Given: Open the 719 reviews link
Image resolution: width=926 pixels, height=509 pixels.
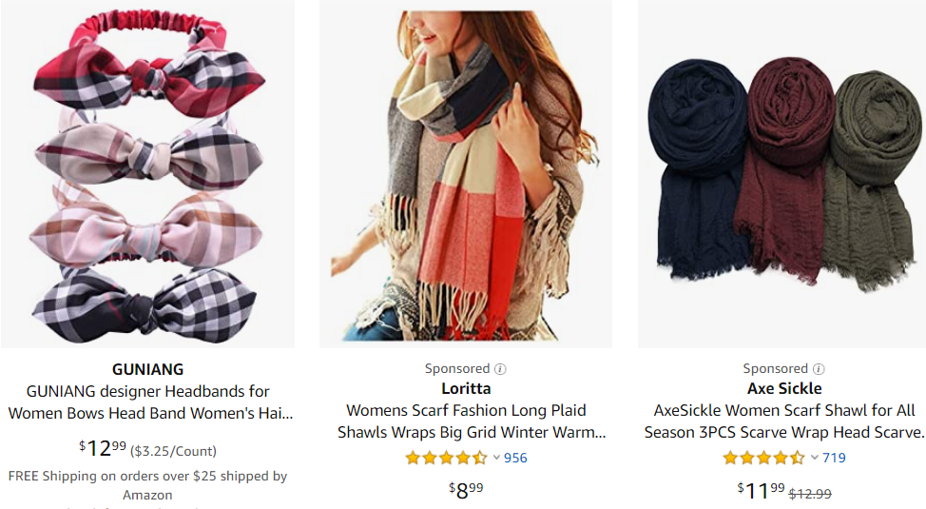Looking at the screenshot, I should (x=834, y=458).
